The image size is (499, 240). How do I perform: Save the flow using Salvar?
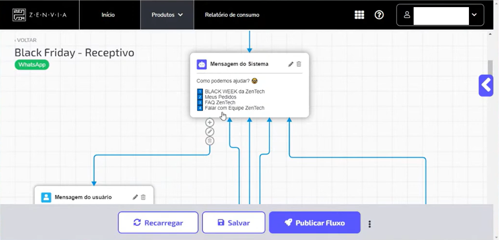233,223
